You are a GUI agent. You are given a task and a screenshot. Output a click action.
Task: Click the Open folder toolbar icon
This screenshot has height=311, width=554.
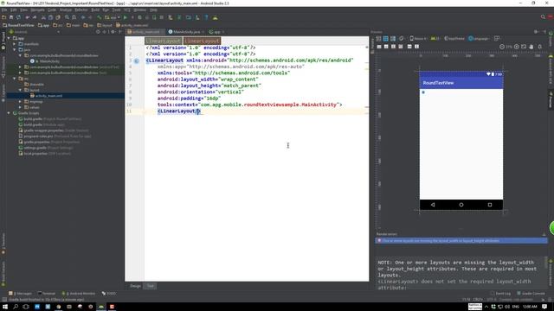click(3, 17)
